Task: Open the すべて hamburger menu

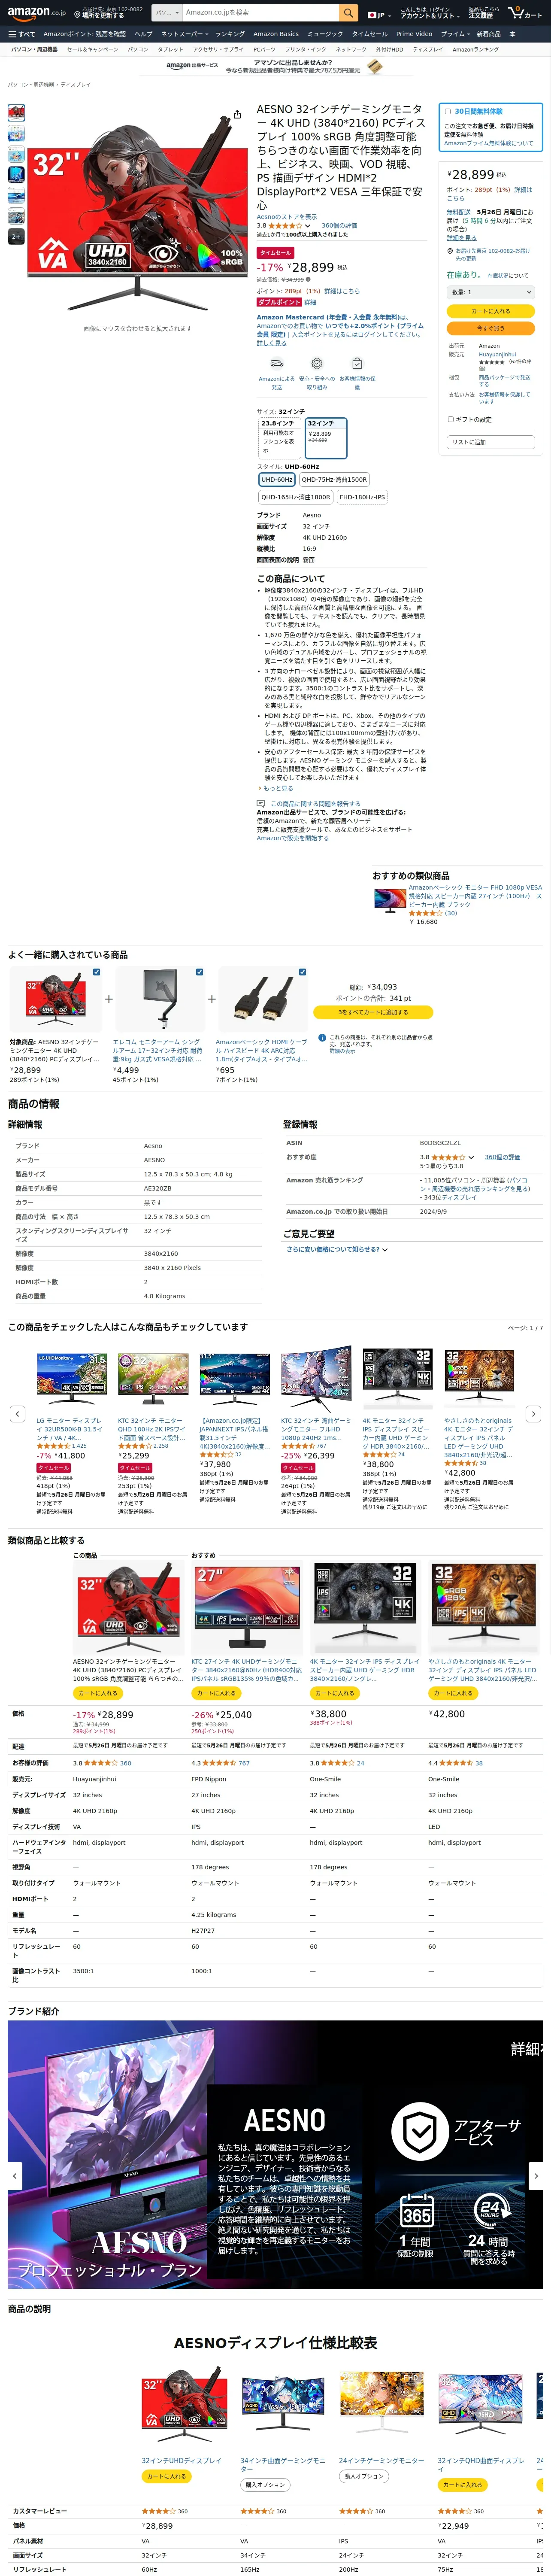Action: tap(21, 34)
